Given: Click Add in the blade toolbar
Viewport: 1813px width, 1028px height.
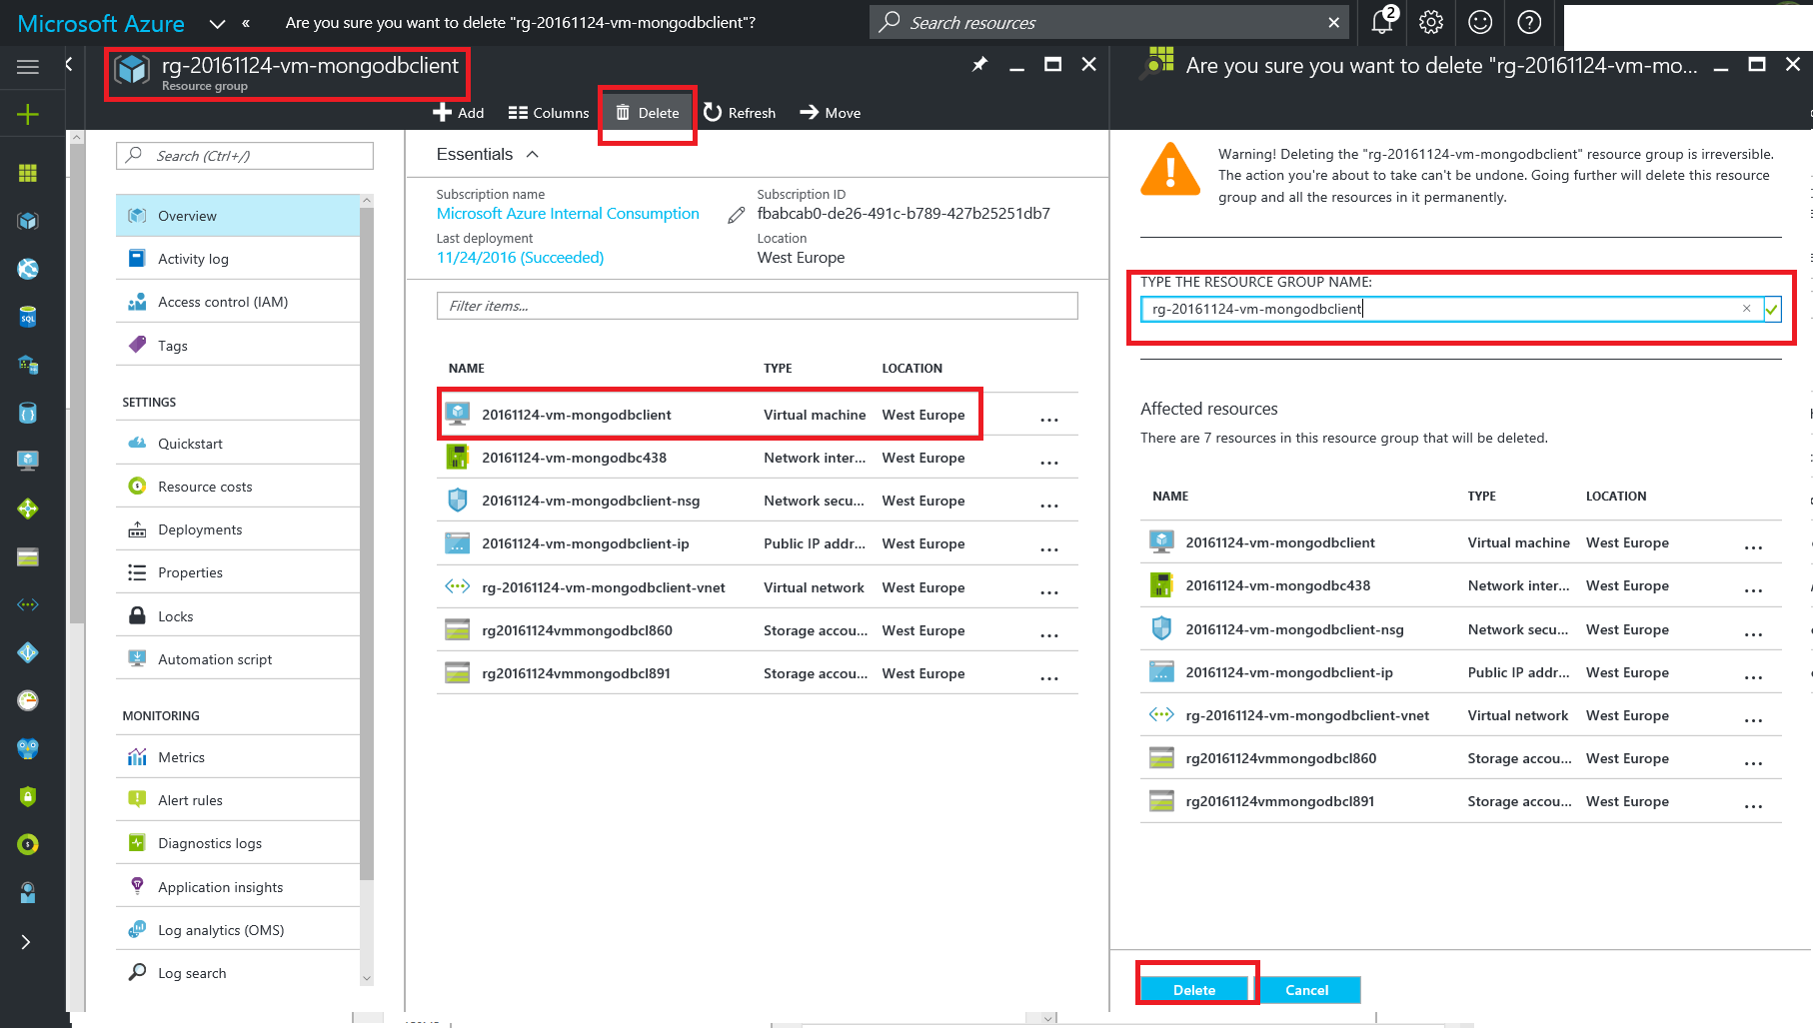Looking at the screenshot, I should coord(458,113).
